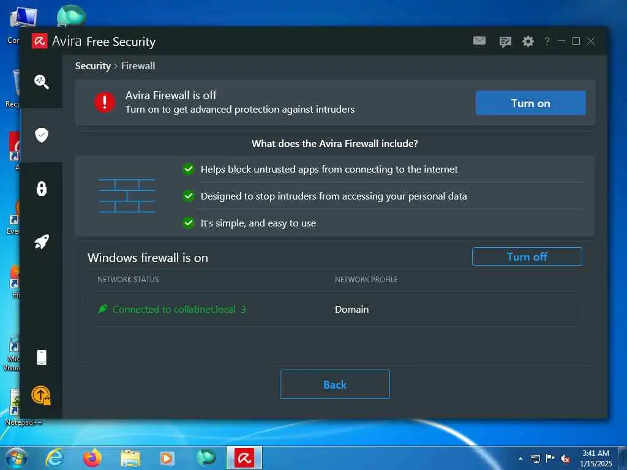Click the green bubble icon on the taskbar
The height and width of the screenshot is (470, 627).
[x=206, y=458]
